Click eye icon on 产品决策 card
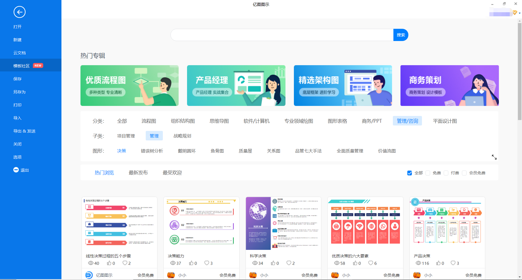This screenshot has height=280, width=522. pyautogui.click(x=418, y=263)
